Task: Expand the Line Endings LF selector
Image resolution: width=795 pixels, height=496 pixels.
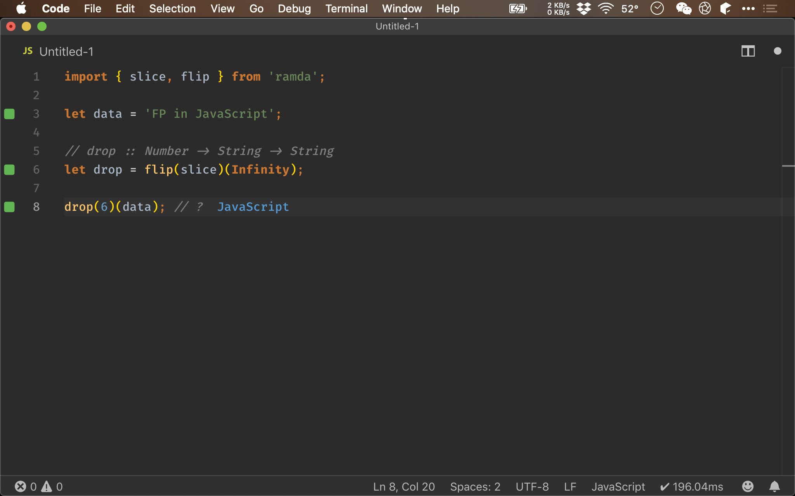Action: [x=571, y=486]
